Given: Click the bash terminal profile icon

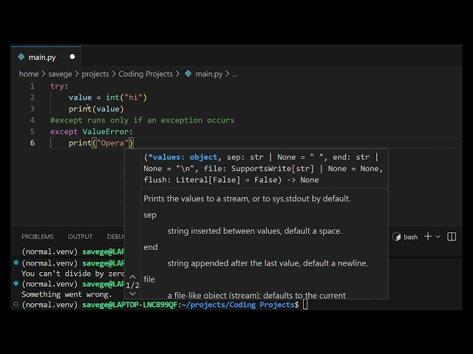Looking at the screenshot, I should pyautogui.click(x=396, y=237).
